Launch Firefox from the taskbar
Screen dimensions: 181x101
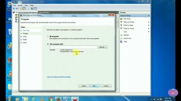click(x=59, y=99)
